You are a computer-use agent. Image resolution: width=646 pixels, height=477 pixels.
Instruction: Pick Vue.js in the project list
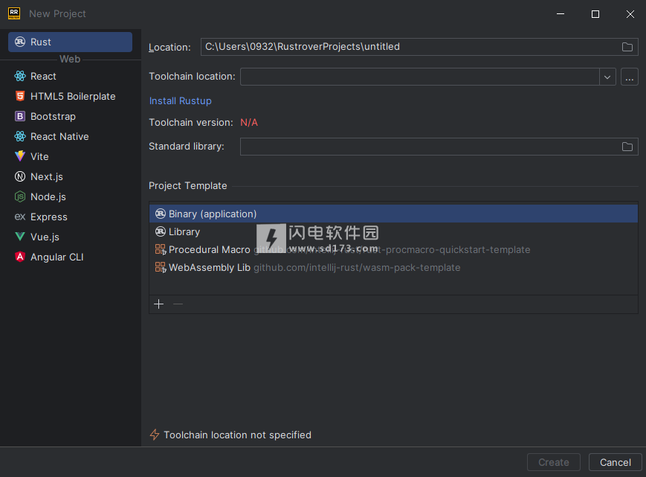(x=70, y=237)
